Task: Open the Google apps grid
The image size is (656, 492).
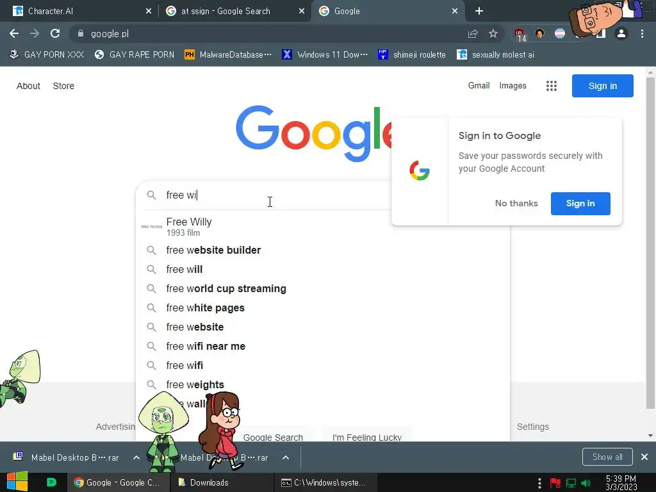Action: click(x=552, y=86)
